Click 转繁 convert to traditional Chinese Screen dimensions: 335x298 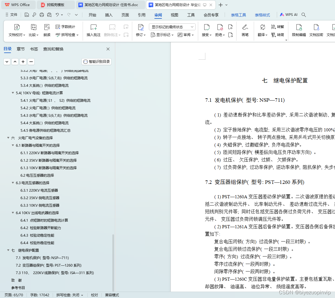click(x=277, y=27)
